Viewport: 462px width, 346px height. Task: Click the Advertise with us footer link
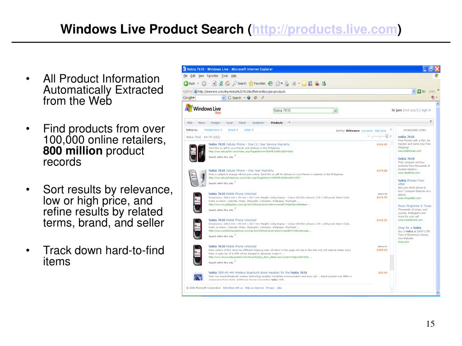coord(233,288)
